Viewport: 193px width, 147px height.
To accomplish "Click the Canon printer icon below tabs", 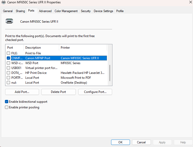I will (9, 21).
